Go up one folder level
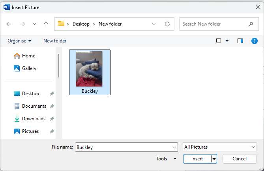Screen dimensions: 264x171 (x=46, y=24)
